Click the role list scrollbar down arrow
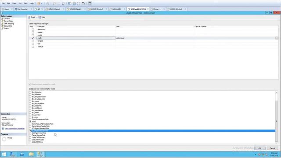 pyautogui.click(x=277, y=142)
